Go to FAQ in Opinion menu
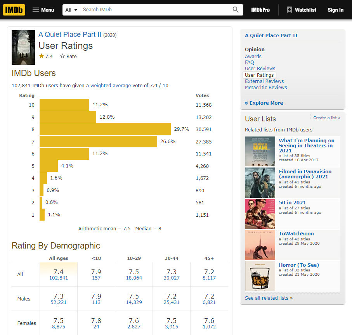352x335 pixels. [x=250, y=62]
